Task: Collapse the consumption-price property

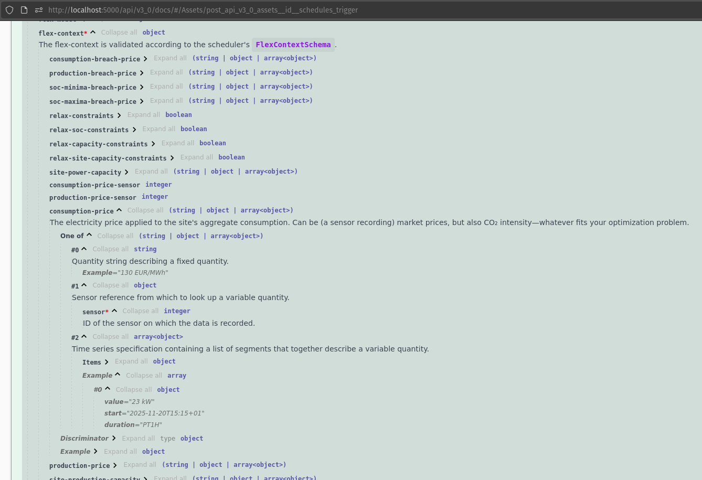Action: [119, 210]
